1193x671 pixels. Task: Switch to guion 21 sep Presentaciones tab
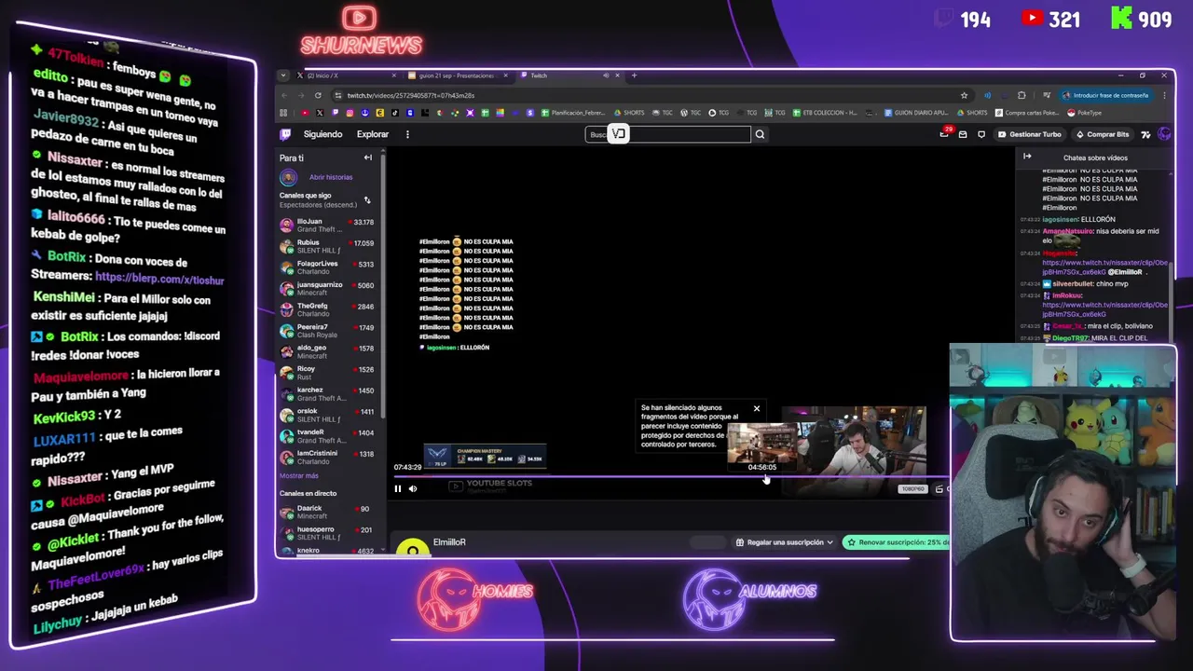457,75
